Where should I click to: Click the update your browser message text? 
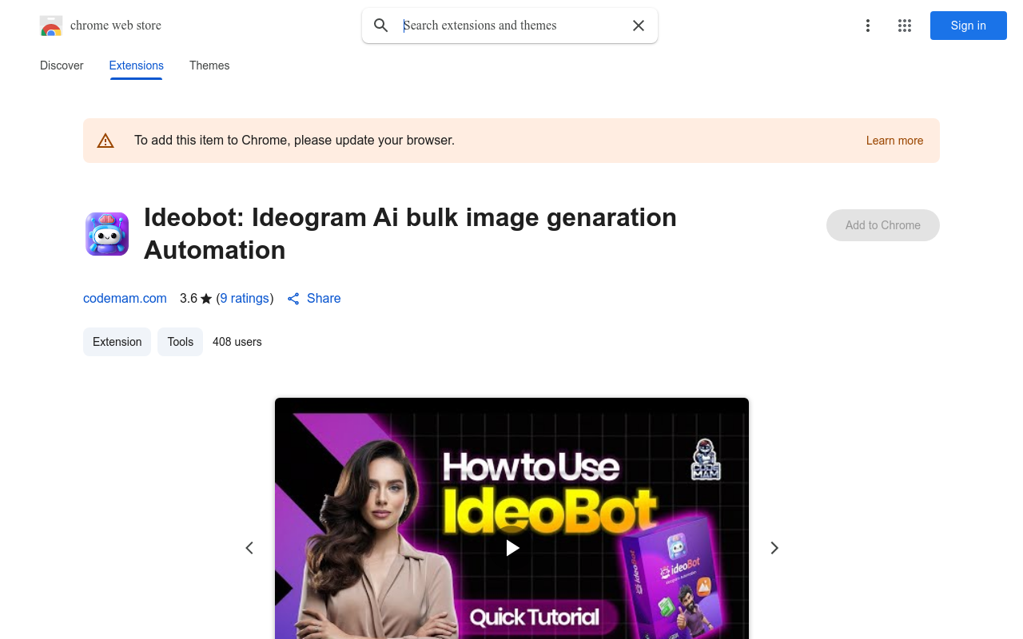click(x=294, y=141)
